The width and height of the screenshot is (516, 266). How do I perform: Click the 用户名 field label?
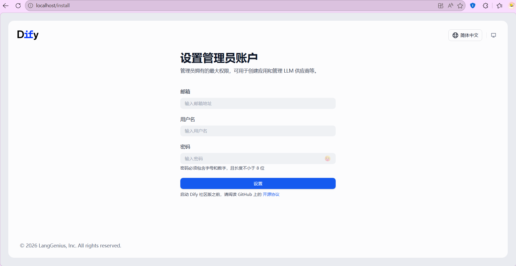tap(188, 119)
